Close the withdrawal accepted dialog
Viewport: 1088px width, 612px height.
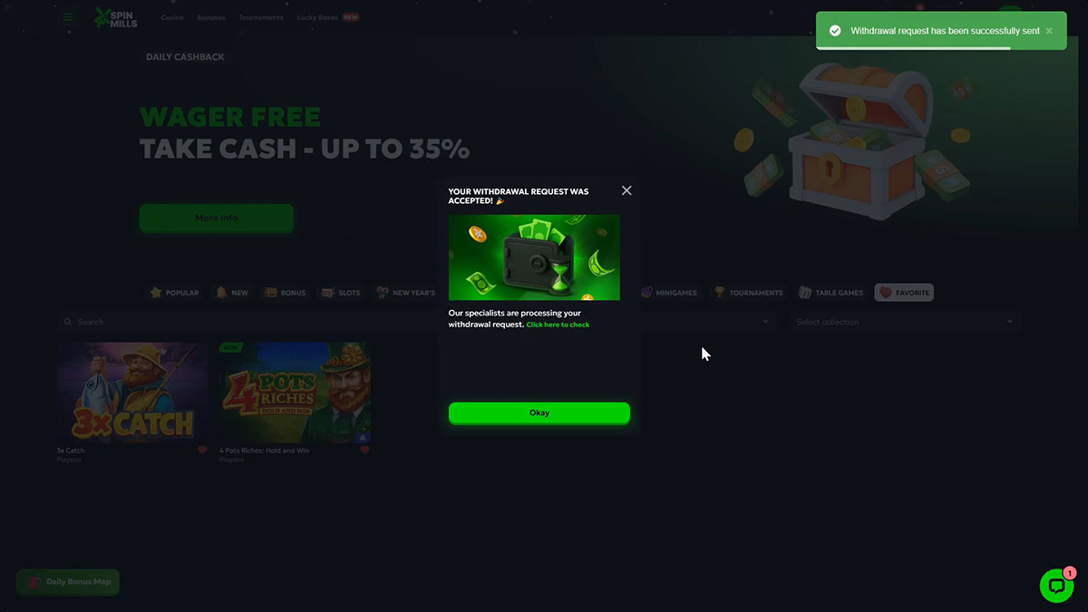(x=627, y=190)
